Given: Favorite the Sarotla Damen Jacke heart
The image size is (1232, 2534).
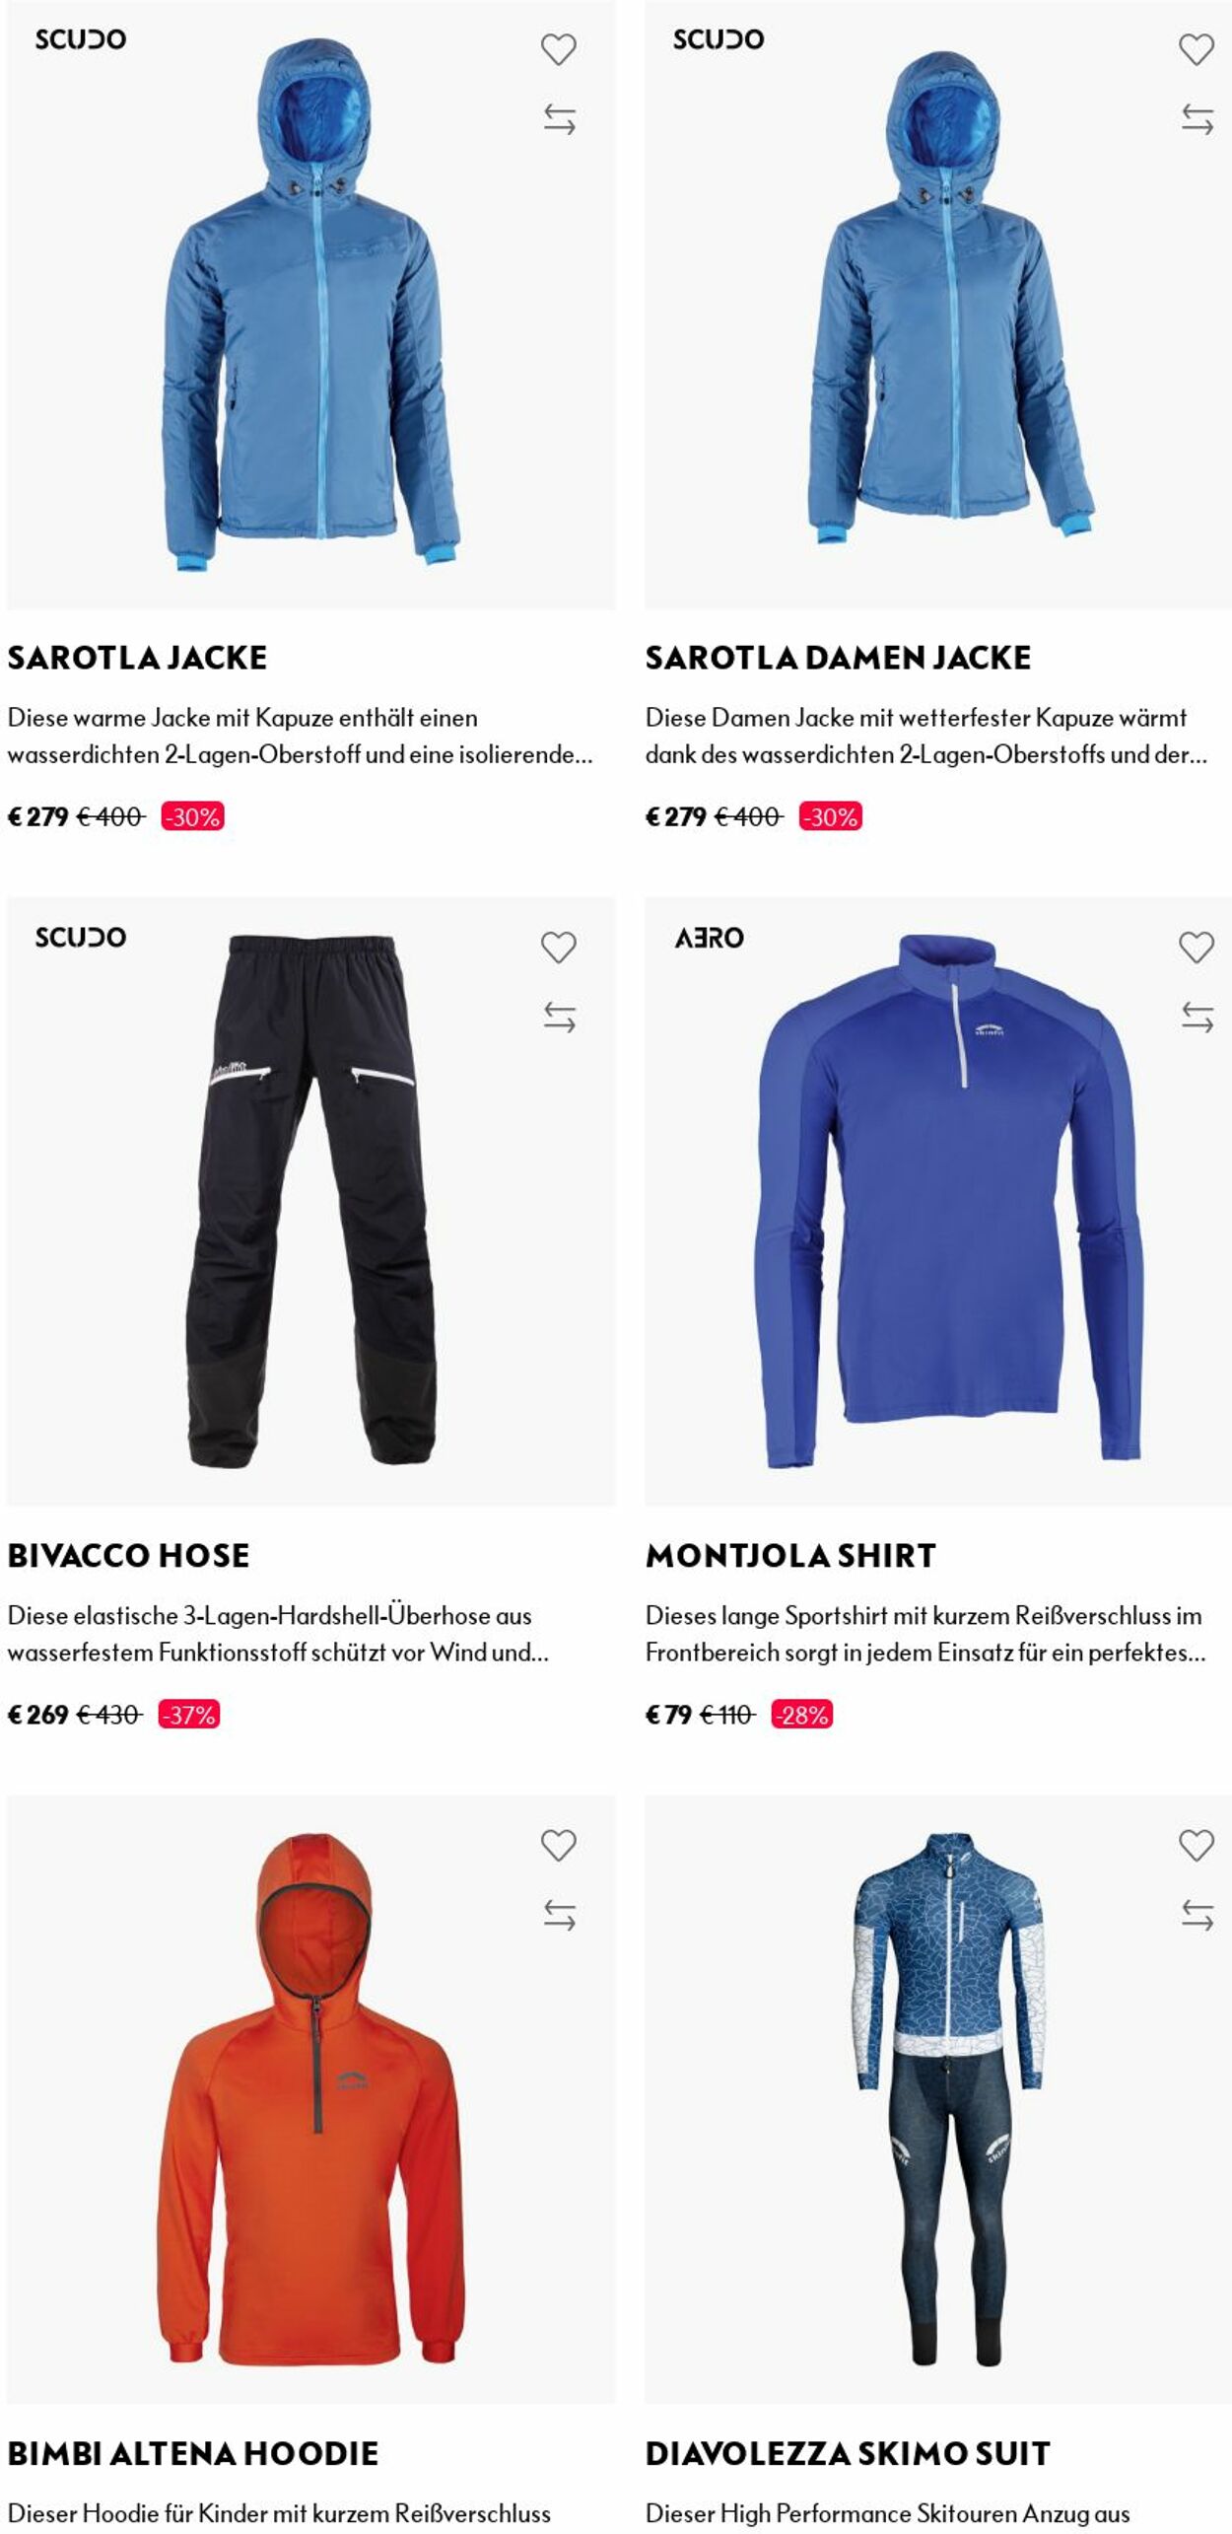Looking at the screenshot, I should tap(1197, 49).
